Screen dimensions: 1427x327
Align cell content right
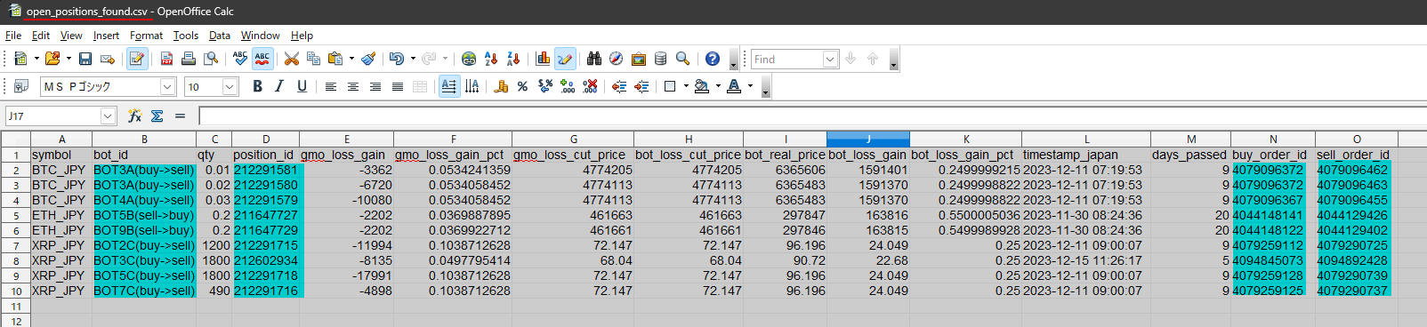tap(375, 86)
